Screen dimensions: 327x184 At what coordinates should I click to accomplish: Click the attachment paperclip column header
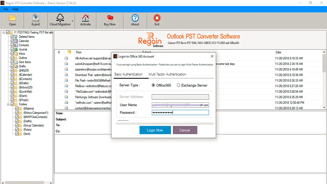tap(59, 52)
